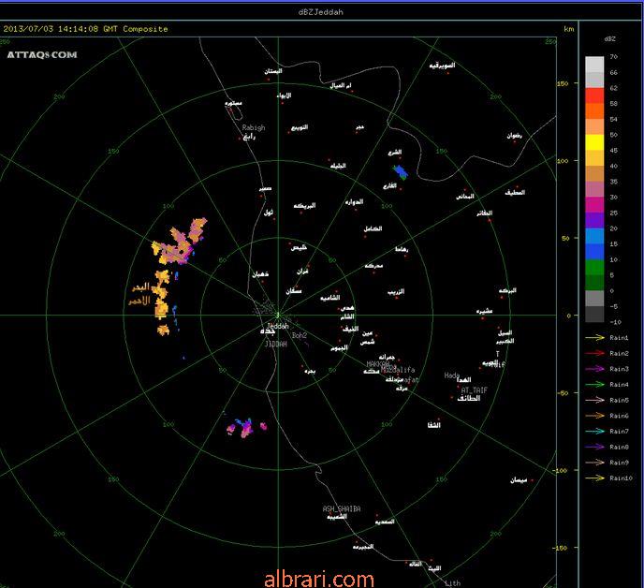This screenshot has height=588, width=644.
Task: Select the bright yellow dBZ scale swatch
Action: 594,142
